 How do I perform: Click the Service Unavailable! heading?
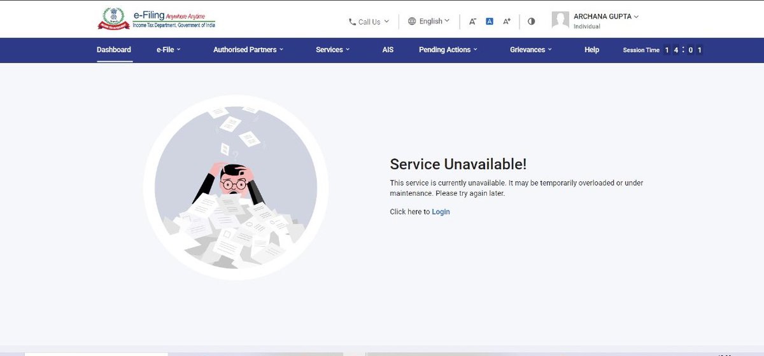(458, 164)
